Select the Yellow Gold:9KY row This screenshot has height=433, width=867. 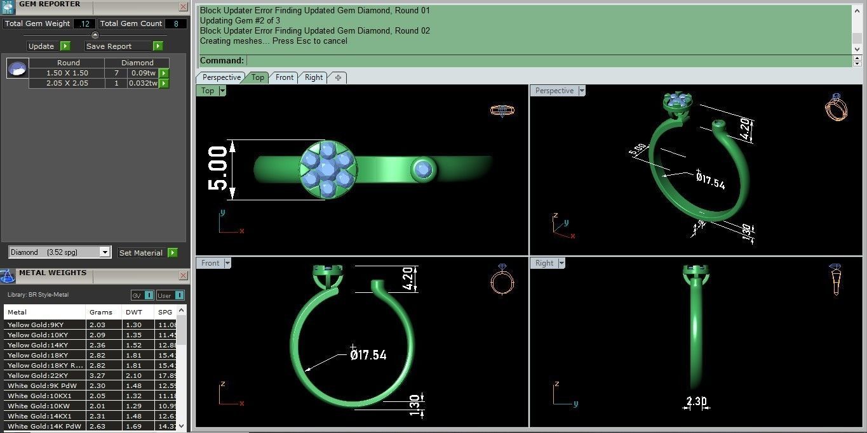[90, 325]
